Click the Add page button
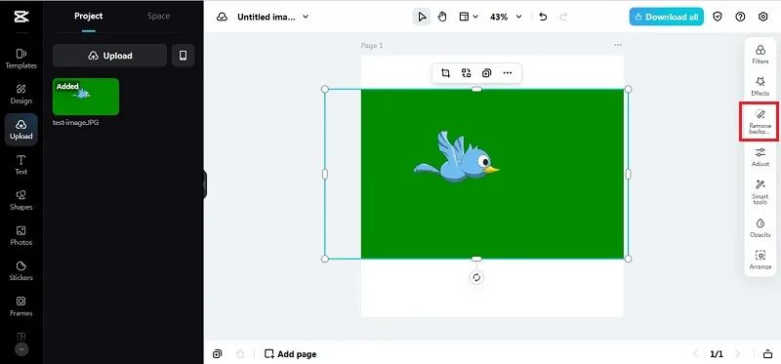The image size is (781, 364). pos(290,354)
